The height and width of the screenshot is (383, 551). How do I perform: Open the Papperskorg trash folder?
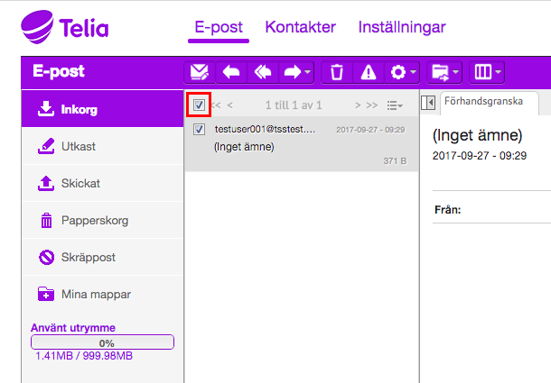pyautogui.click(x=102, y=220)
